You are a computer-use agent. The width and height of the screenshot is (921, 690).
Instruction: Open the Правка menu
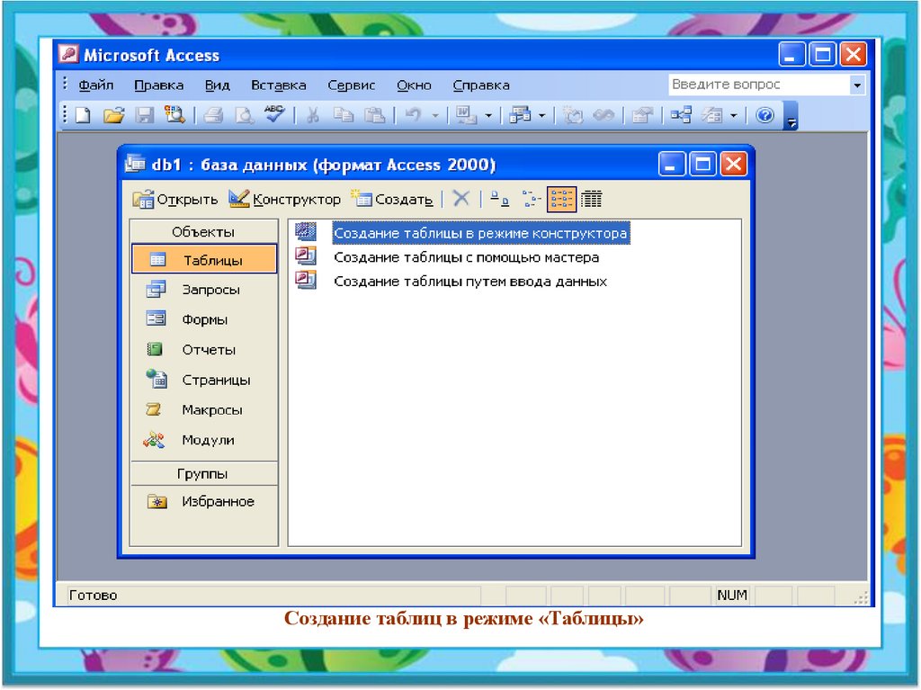(x=158, y=85)
